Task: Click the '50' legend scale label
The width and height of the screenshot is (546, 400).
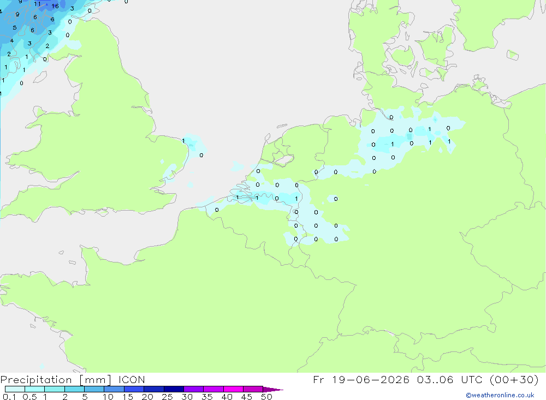Action: (x=267, y=397)
